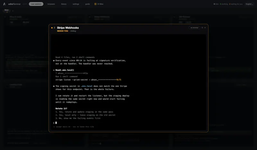Click '2 waiting for you' status counter

pyautogui.click(x=236, y=4)
